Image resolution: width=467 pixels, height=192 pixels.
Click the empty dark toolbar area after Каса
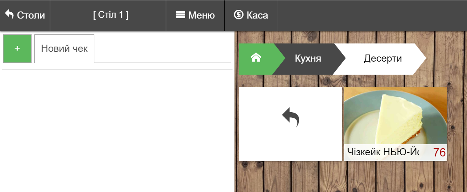click(371, 15)
